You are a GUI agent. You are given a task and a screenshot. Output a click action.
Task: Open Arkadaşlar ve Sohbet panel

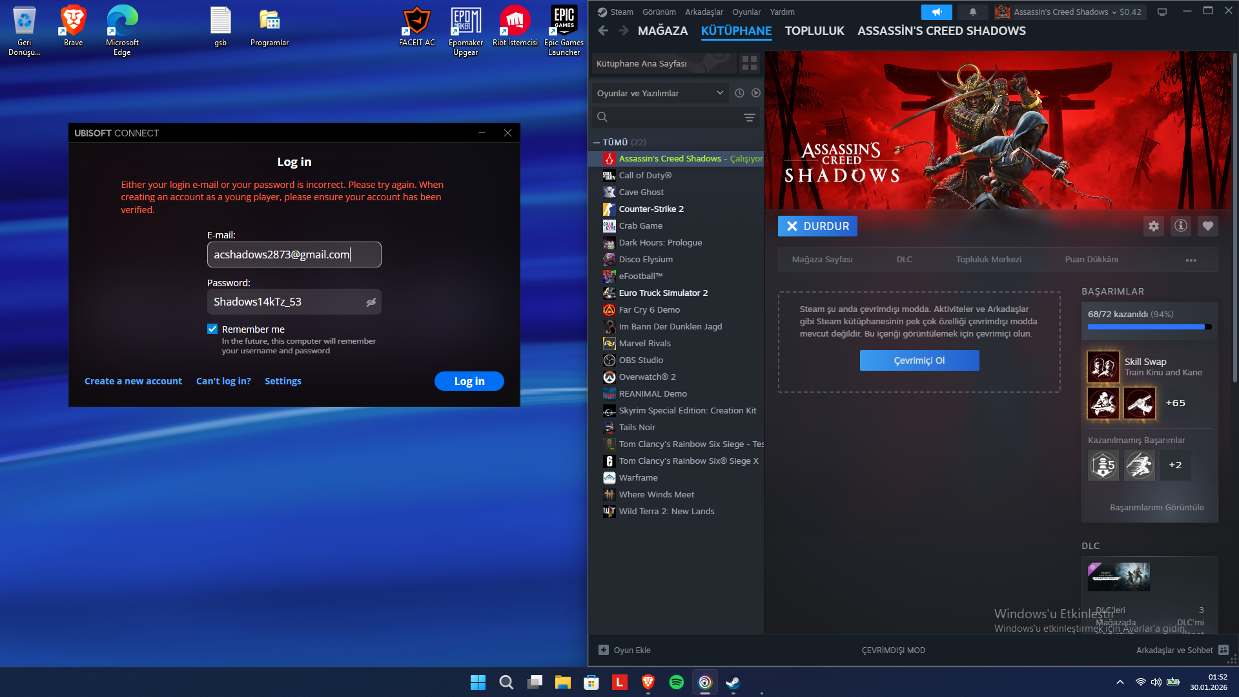click(1182, 650)
